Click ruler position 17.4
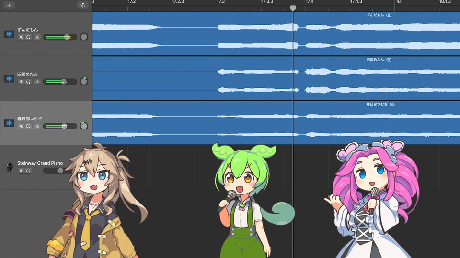460x258 pixels. [x=310, y=2]
